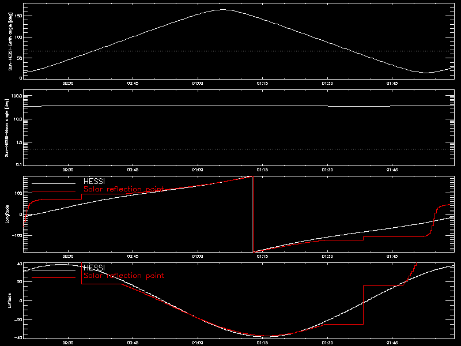
Task: Click the HESSI legend text in the Longitude plot
Action: pyautogui.click(x=94, y=181)
